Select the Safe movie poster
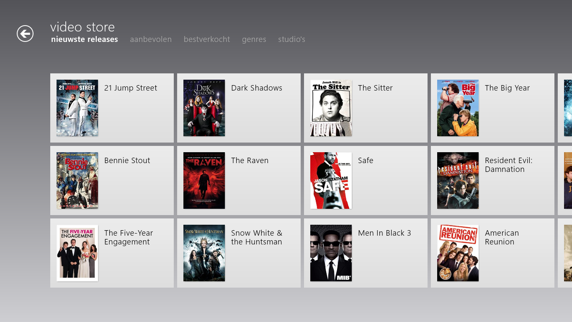This screenshot has height=322, width=572. pos(331,180)
